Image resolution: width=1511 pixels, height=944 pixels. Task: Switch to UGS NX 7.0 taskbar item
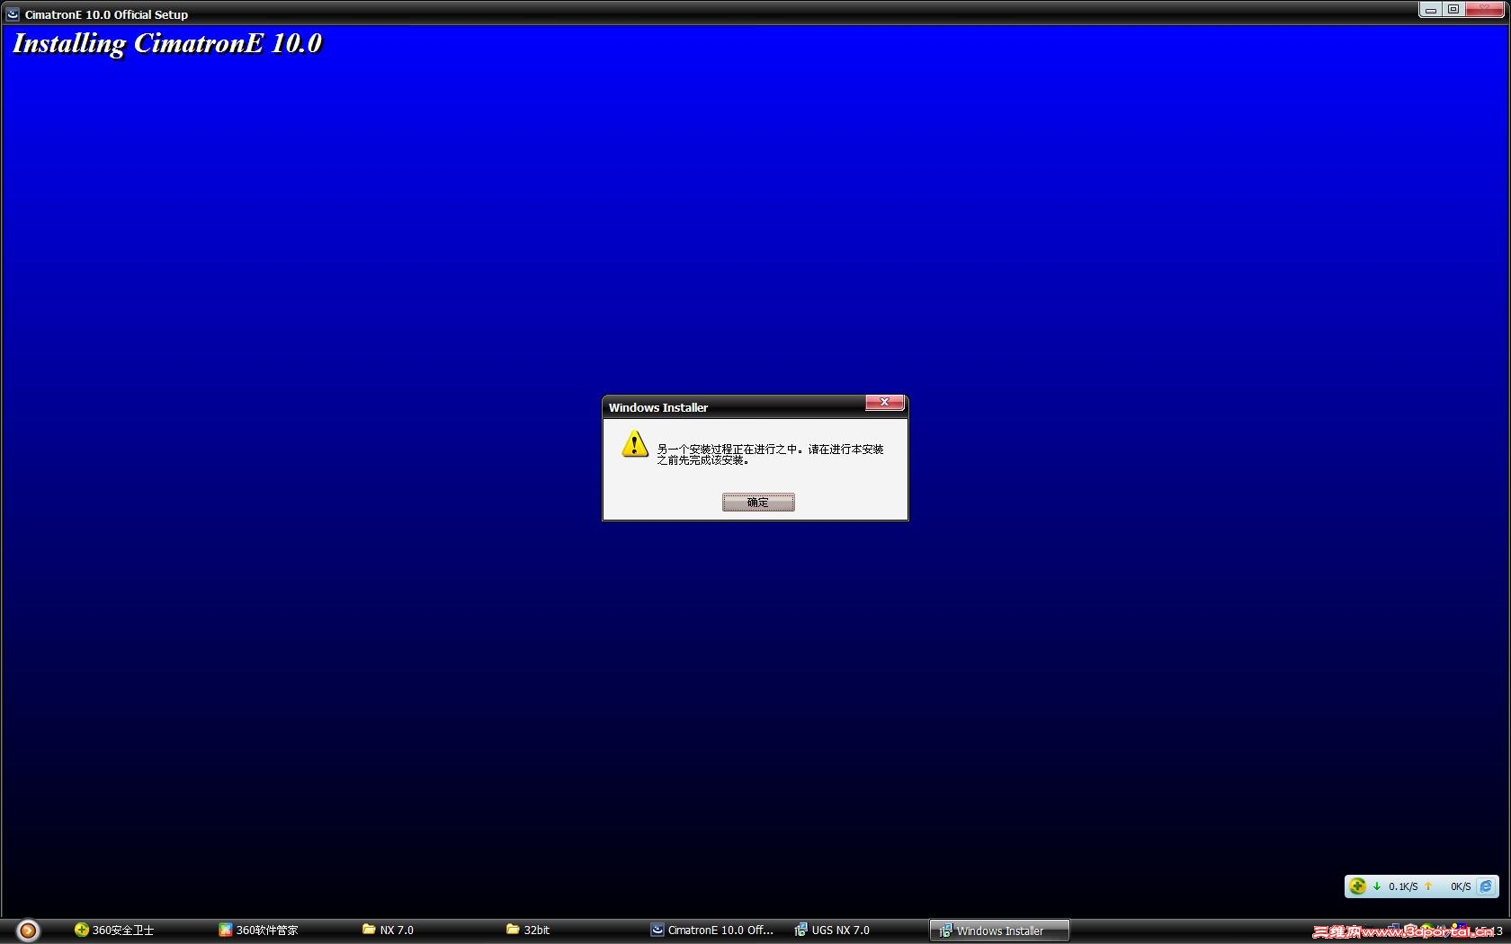pos(832,931)
